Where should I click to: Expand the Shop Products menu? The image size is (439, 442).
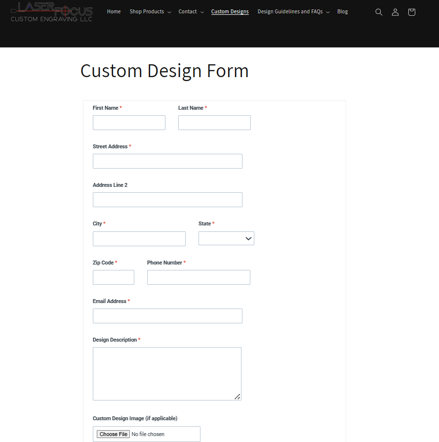click(150, 12)
